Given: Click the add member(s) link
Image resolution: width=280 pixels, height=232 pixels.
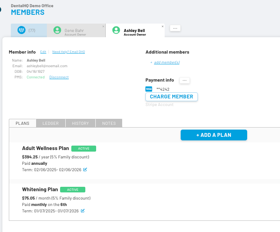Looking at the screenshot, I should pos(167,62).
